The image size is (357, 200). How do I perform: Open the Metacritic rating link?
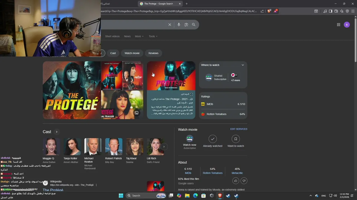pyautogui.click(x=237, y=173)
